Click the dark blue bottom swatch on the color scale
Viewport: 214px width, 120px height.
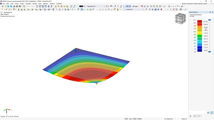(x=200, y=50)
